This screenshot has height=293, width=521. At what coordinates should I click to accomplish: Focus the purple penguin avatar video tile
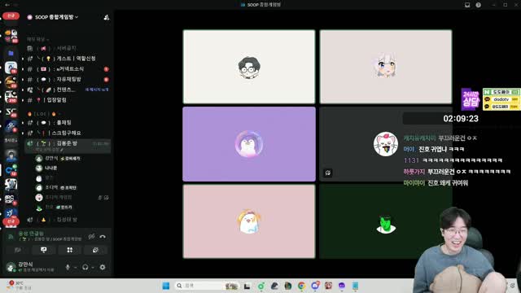[x=249, y=144]
